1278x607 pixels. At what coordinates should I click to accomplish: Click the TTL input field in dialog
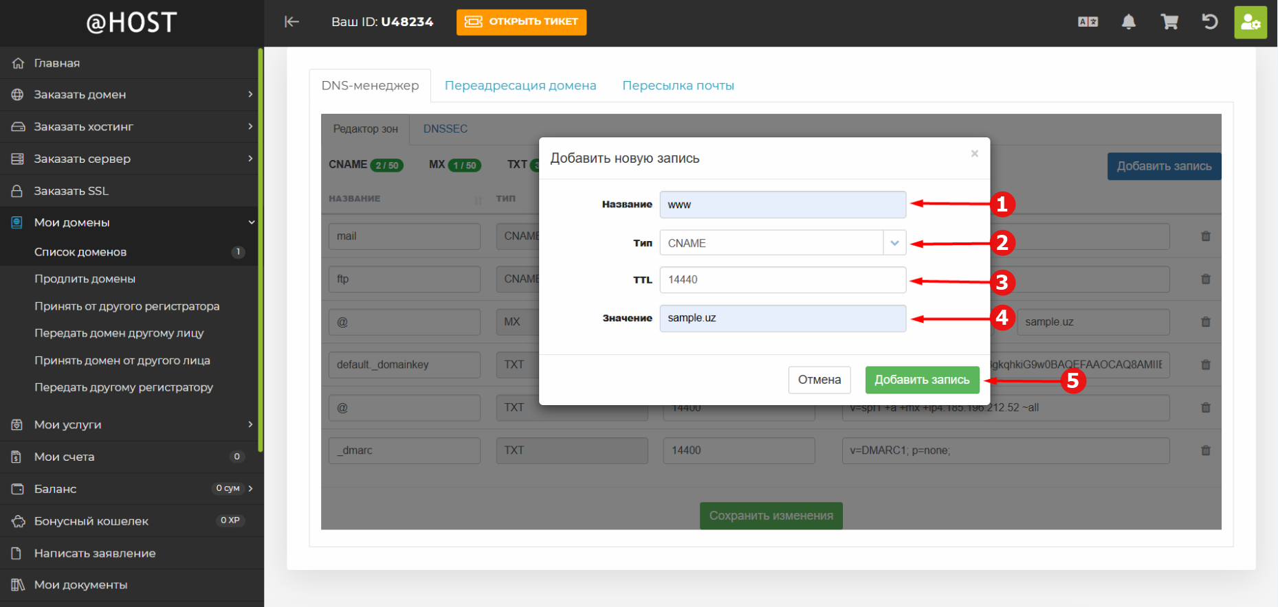783,279
